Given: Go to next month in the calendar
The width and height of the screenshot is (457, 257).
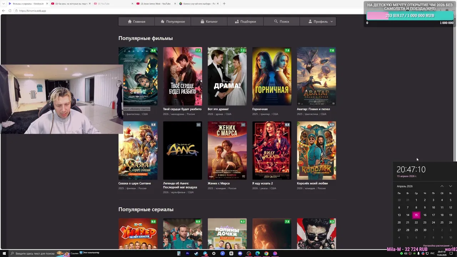Looking at the screenshot, I should coord(450,186).
